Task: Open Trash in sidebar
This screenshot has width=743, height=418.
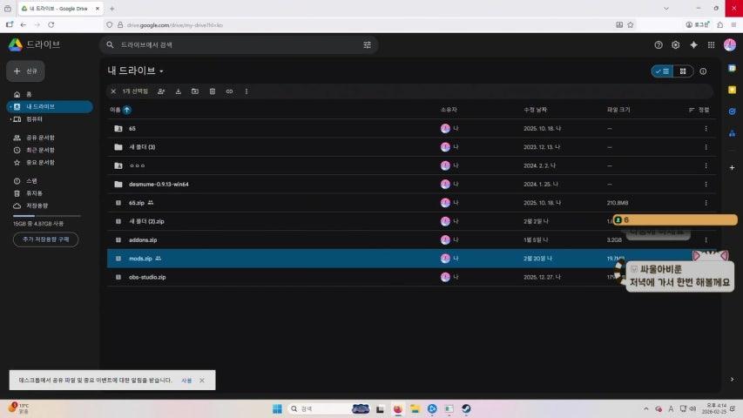Action: click(x=50, y=193)
